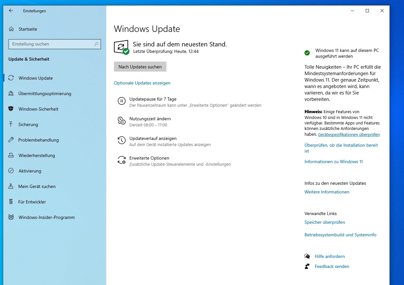Screen dimensions: 404x285
Task: Maximize the Einstellungen window
Action: coord(367,11)
